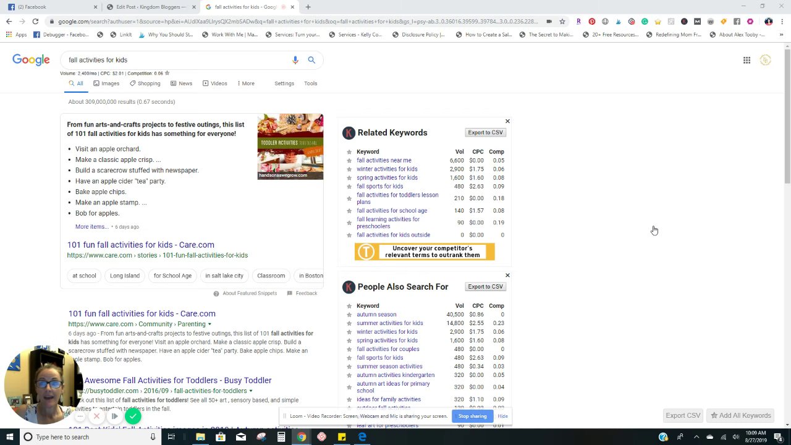791x445 pixels.
Task: Select the 'for School Age' chip
Action: 172,276
